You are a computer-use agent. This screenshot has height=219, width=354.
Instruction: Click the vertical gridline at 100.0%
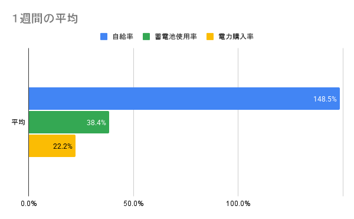pos(238,68)
